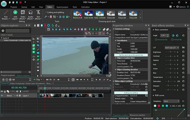The width and height of the screenshot is (190, 120).
Task: Select the ellipse shape tool
Action: click(38, 56)
